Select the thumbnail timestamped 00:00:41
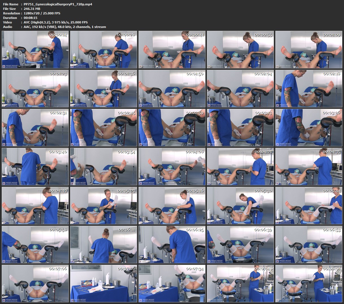The height and width of the screenshot is (304, 344). (x=172, y=49)
